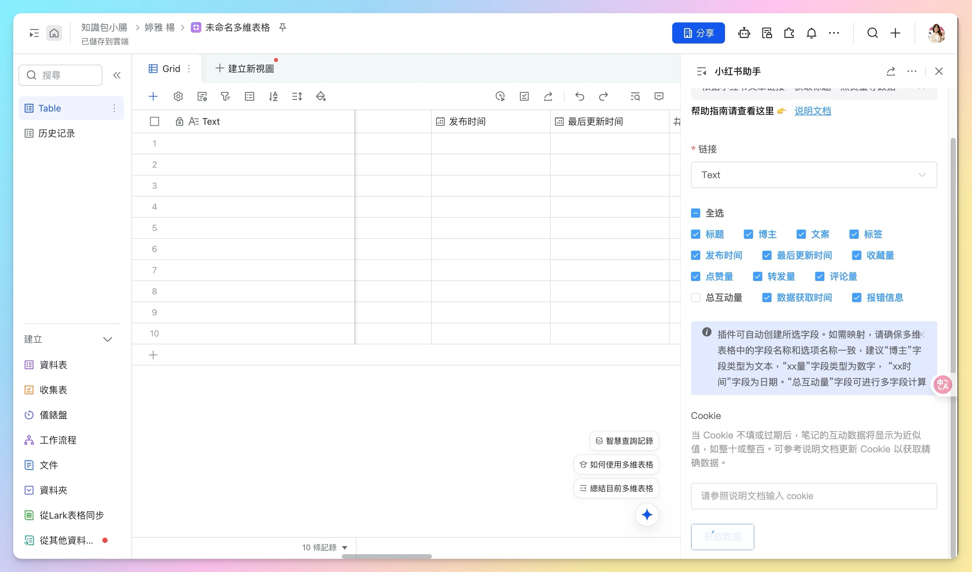Select the 历史记录 table in sidebar
972x572 pixels.
click(x=56, y=133)
